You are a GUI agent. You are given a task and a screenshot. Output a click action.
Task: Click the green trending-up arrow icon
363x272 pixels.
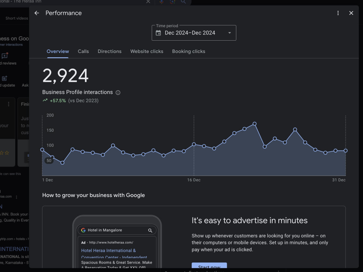pos(45,100)
